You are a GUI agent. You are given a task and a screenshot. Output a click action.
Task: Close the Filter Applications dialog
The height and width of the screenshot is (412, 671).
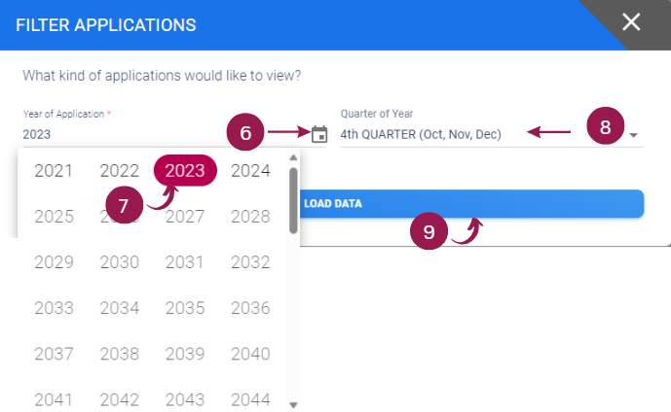[631, 21]
